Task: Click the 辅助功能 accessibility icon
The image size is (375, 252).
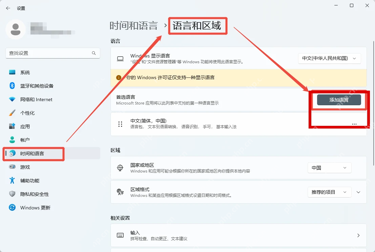Action: (12, 180)
